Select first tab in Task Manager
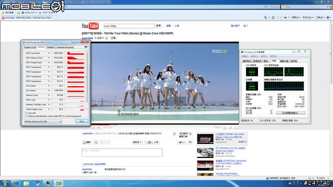 coord(247,61)
